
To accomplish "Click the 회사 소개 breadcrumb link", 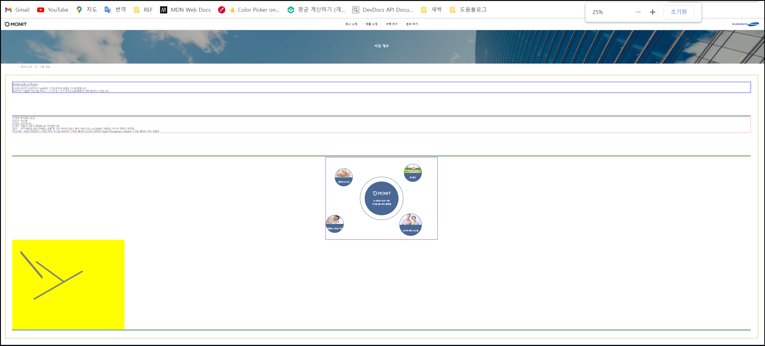I will click(x=26, y=67).
